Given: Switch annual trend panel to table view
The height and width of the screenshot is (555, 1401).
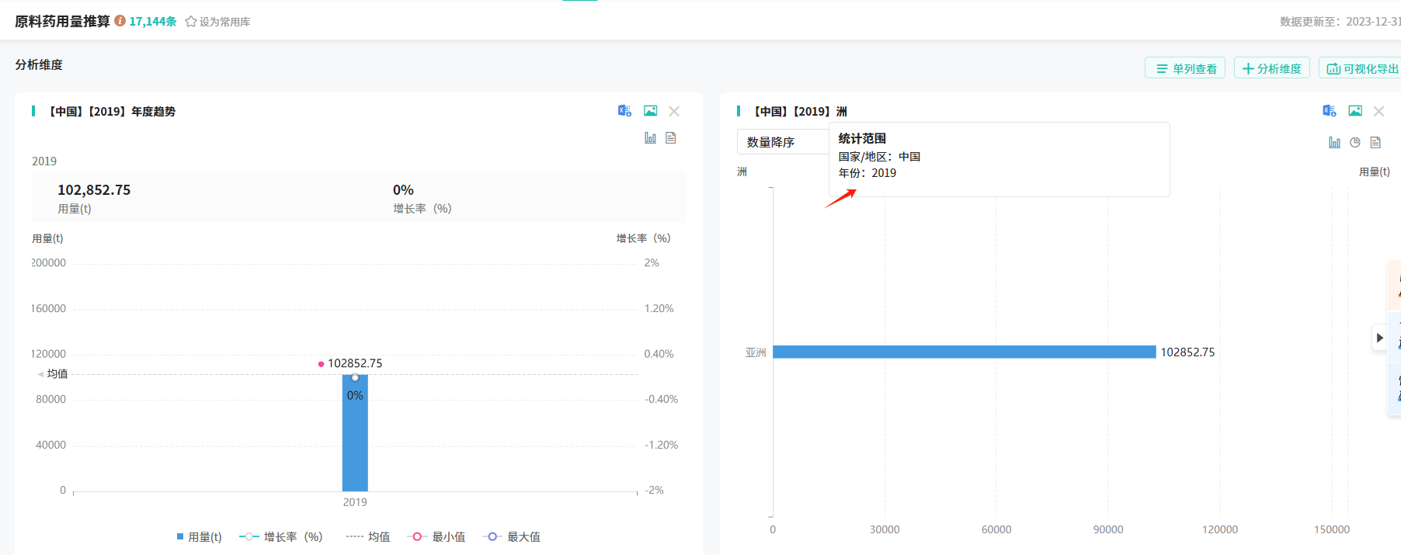Looking at the screenshot, I should [x=671, y=138].
